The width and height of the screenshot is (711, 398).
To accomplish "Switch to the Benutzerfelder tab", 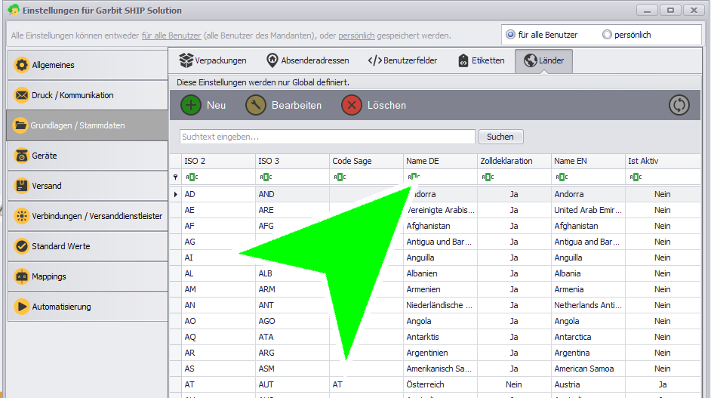I will click(402, 60).
